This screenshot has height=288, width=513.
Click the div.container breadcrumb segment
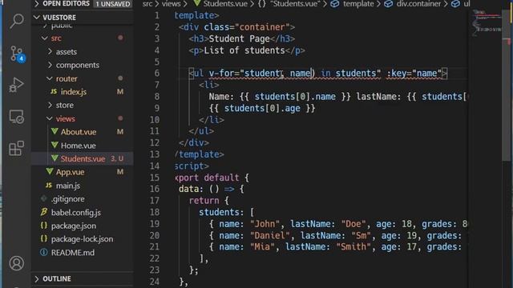click(x=413, y=4)
